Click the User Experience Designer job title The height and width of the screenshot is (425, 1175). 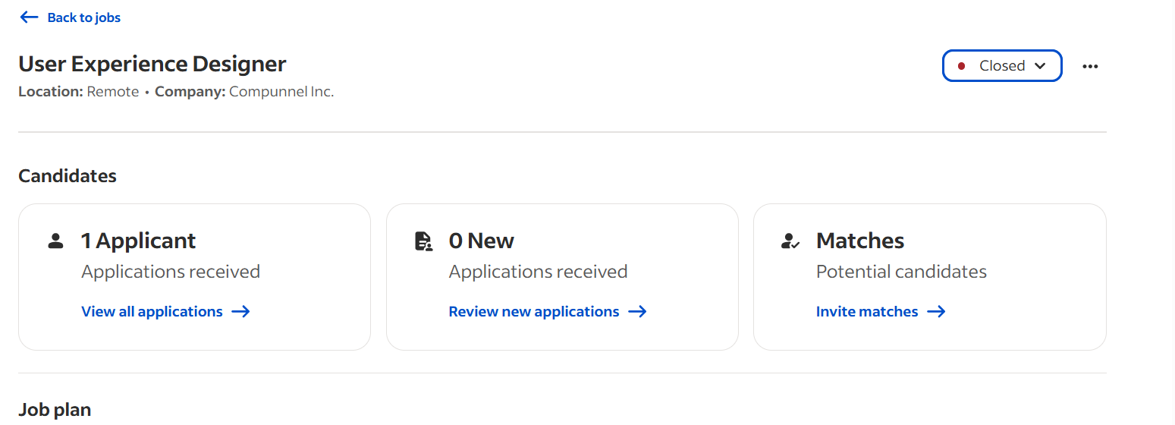pyautogui.click(x=152, y=64)
